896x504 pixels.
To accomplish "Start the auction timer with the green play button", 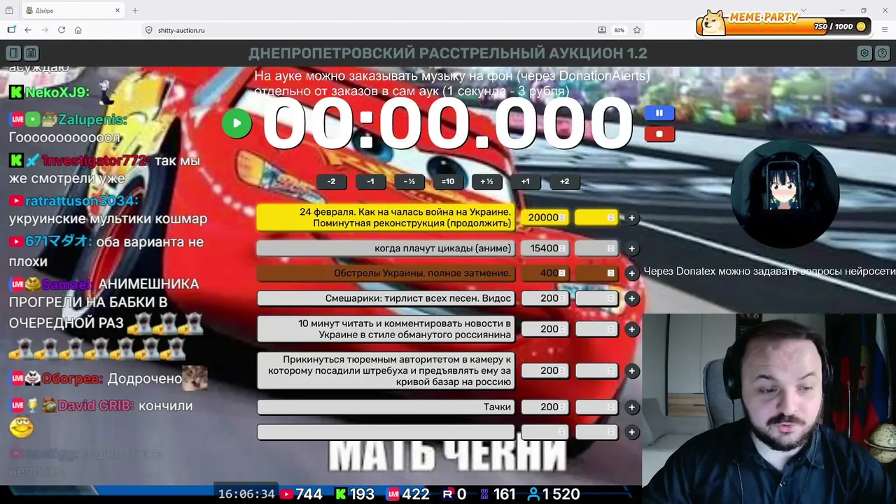I will click(237, 123).
